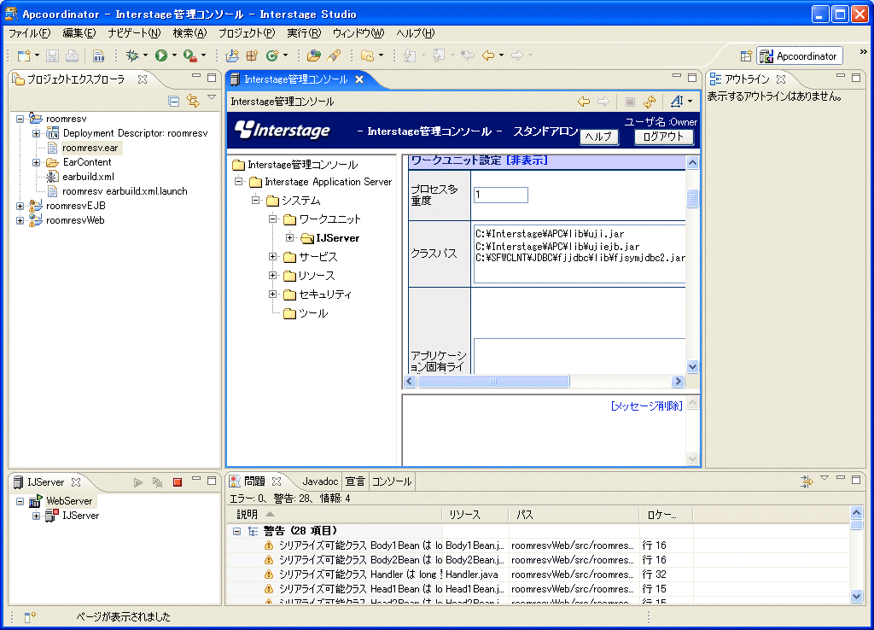Maximize the Outline view panel
The width and height of the screenshot is (874, 630).
point(856,78)
